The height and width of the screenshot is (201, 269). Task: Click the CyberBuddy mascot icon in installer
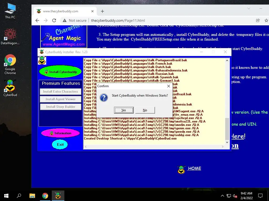point(42,60)
